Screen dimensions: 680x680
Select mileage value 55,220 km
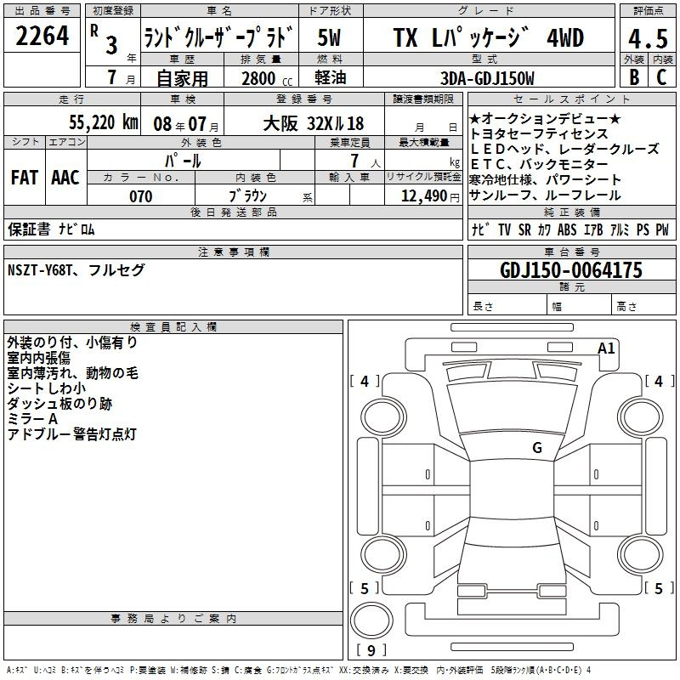pos(104,122)
